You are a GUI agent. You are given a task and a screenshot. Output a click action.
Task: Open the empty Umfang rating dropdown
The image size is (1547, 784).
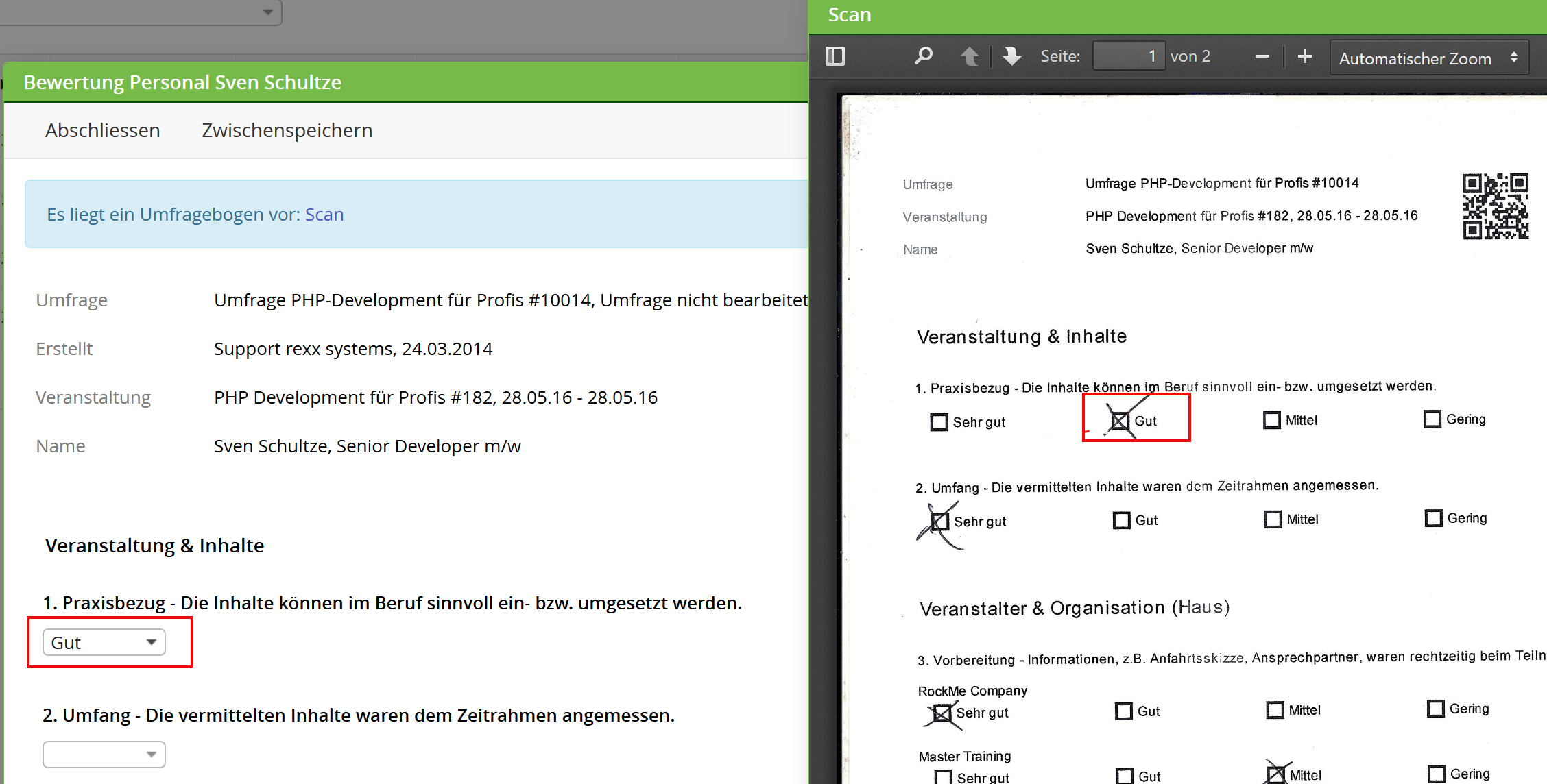point(104,755)
